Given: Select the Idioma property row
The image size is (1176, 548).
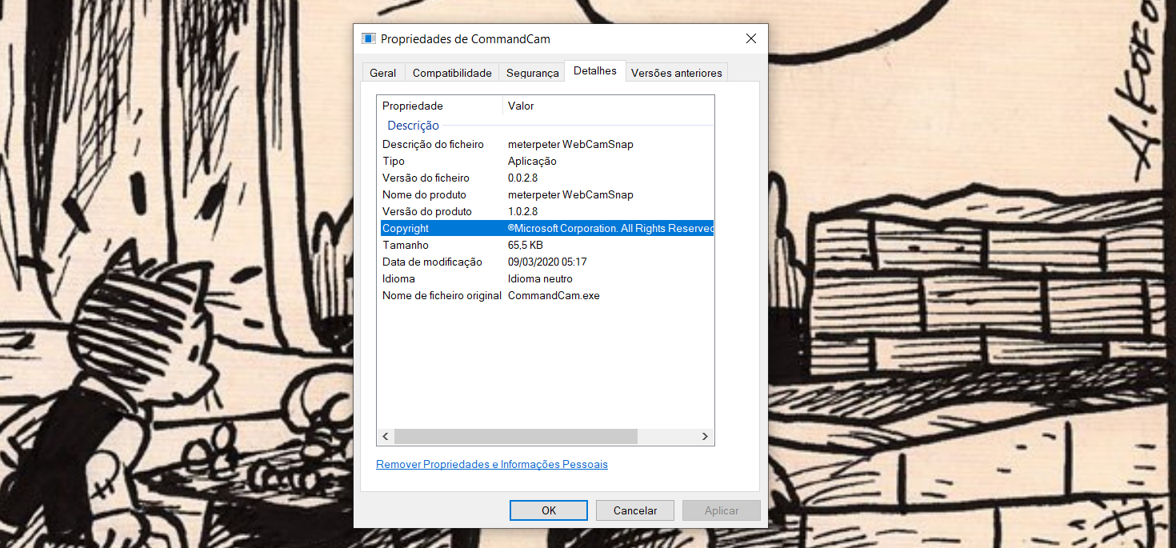Looking at the screenshot, I should (x=546, y=279).
